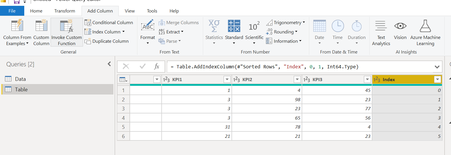Click the Date calendar icon
The height and width of the screenshot is (155, 451).
(x=319, y=26)
